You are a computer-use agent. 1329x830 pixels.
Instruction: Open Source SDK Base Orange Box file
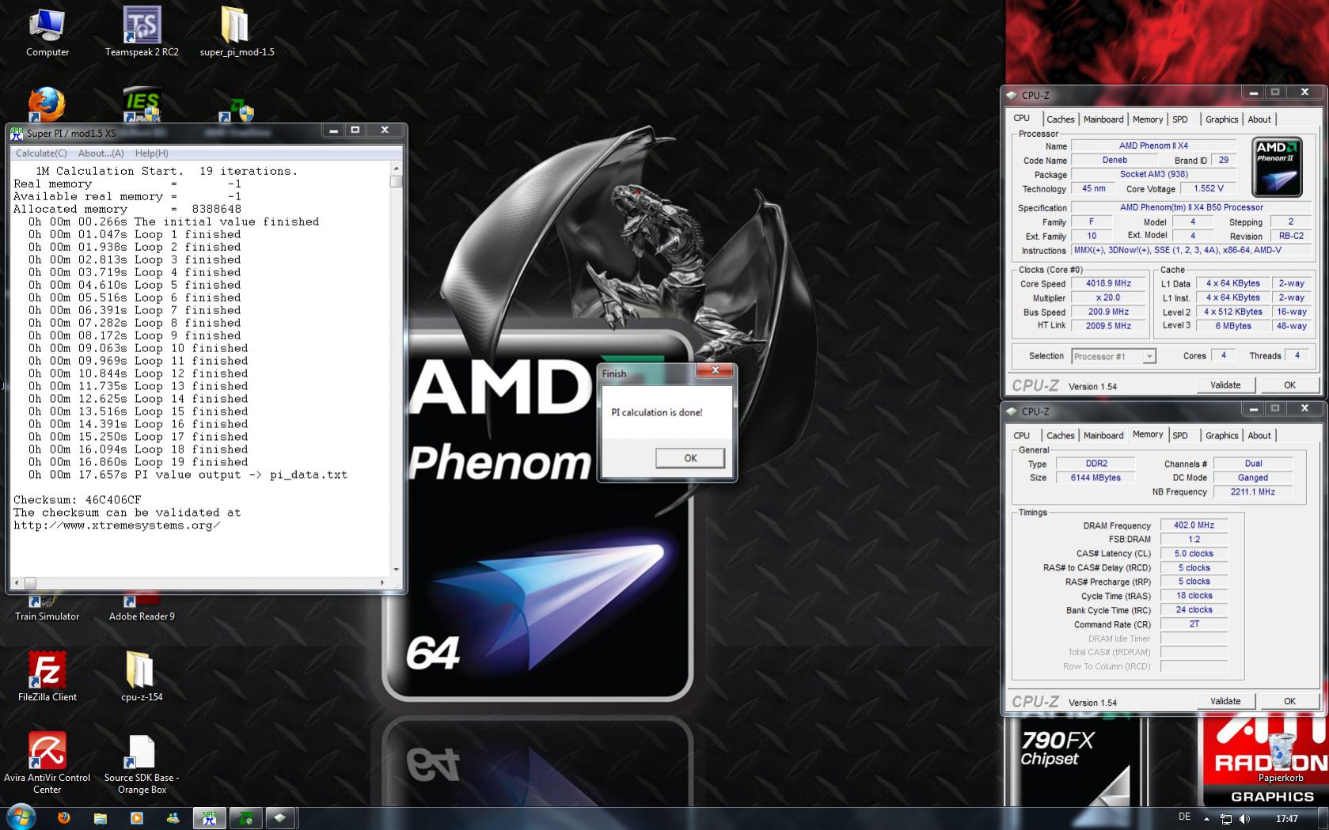click(142, 763)
